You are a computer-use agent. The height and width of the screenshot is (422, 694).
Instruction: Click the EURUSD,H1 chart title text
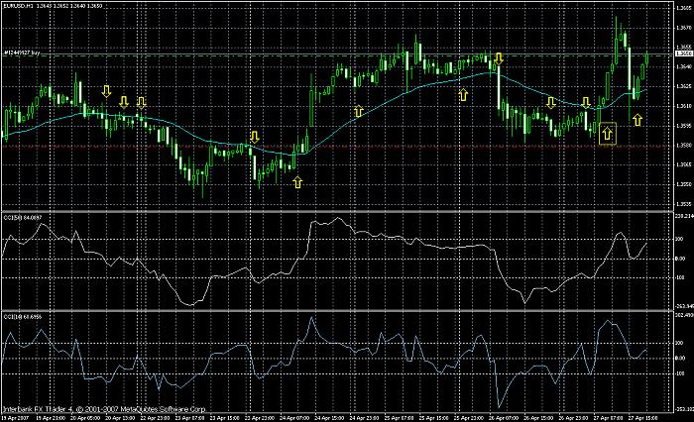click(17, 6)
